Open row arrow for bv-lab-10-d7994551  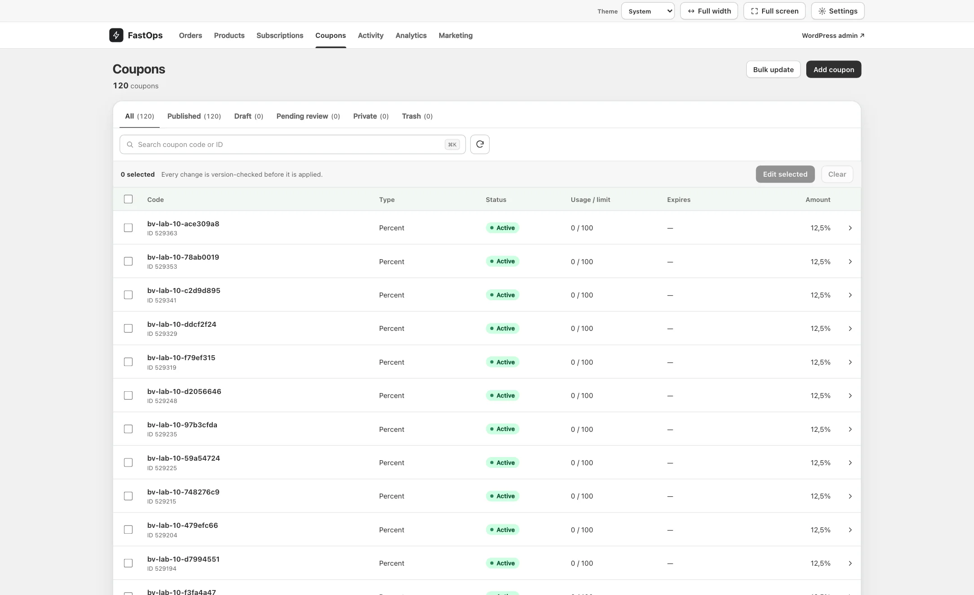click(850, 563)
